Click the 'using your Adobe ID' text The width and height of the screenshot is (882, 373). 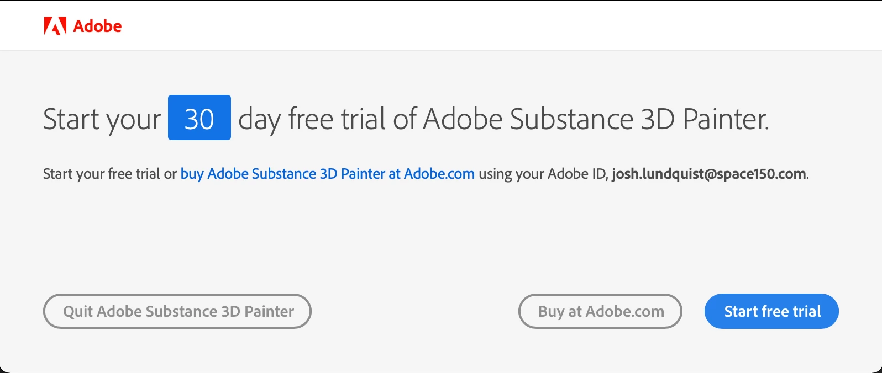tap(543, 174)
